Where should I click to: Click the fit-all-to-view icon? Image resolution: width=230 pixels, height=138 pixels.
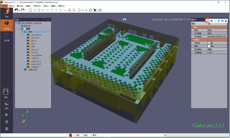tap(30, 10)
